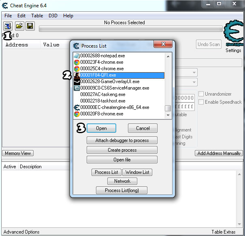Select 00002218-taskhost.exe row

click(x=119, y=101)
